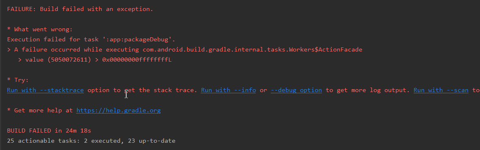
Task: Follow the '--debug option' link
Action: click(296, 90)
